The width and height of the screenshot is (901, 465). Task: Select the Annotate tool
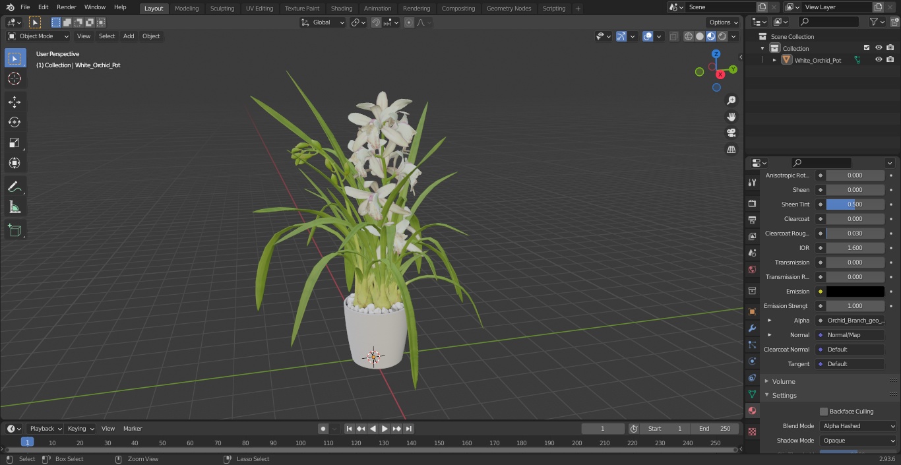pyautogui.click(x=15, y=187)
